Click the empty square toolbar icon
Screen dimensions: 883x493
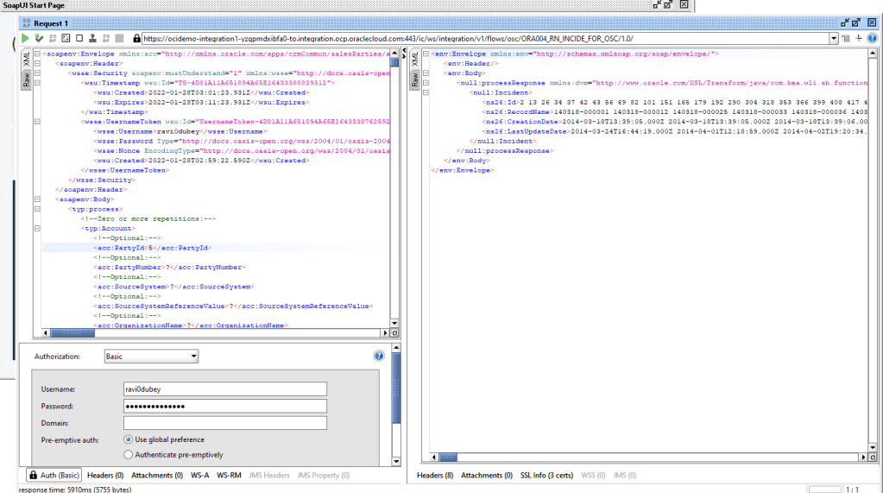pos(79,38)
